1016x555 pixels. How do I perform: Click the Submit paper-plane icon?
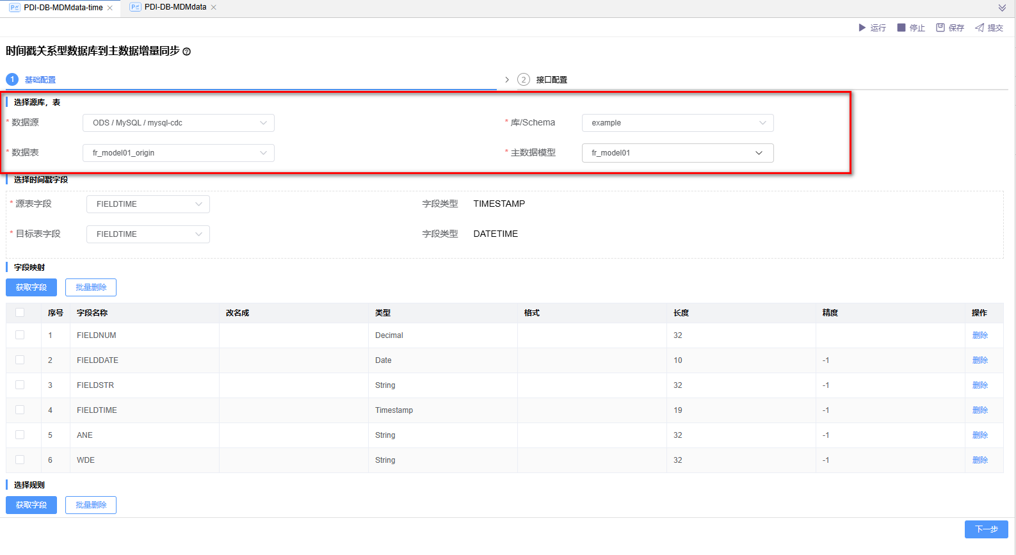coord(980,28)
